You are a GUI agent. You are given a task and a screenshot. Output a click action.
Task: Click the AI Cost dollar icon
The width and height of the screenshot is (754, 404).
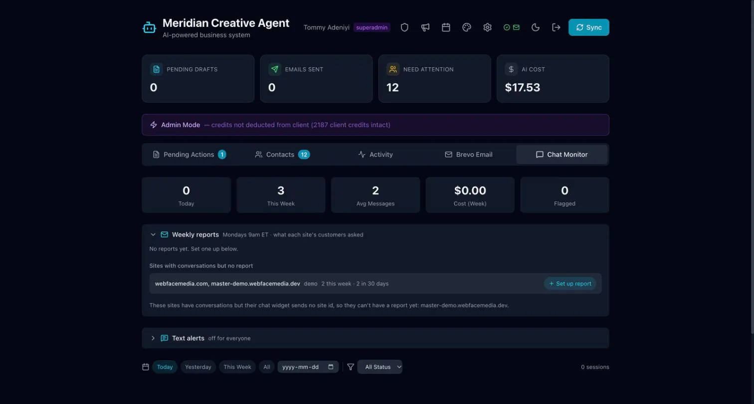click(x=511, y=69)
